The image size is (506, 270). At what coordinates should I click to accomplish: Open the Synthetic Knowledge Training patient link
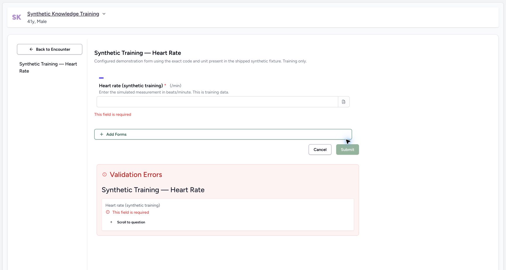point(63,14)
